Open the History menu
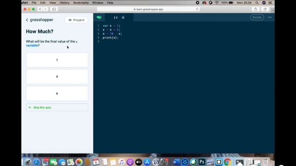Viewport: 296px width, 166px height. [65, 3]
